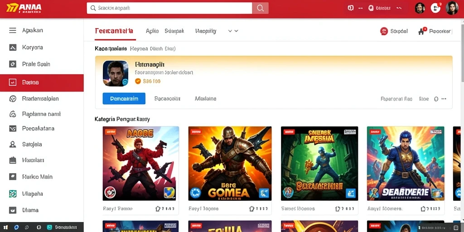Click rating icon under the GOMEA game card
The width and height of the screenshot is (464, 232).
coord(251,208)
